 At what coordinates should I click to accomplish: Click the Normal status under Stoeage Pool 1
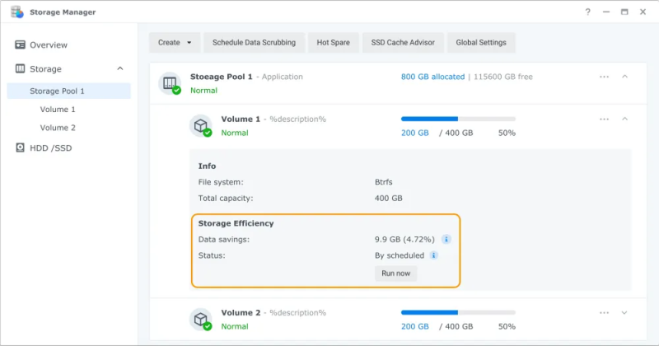pos(203,91)
